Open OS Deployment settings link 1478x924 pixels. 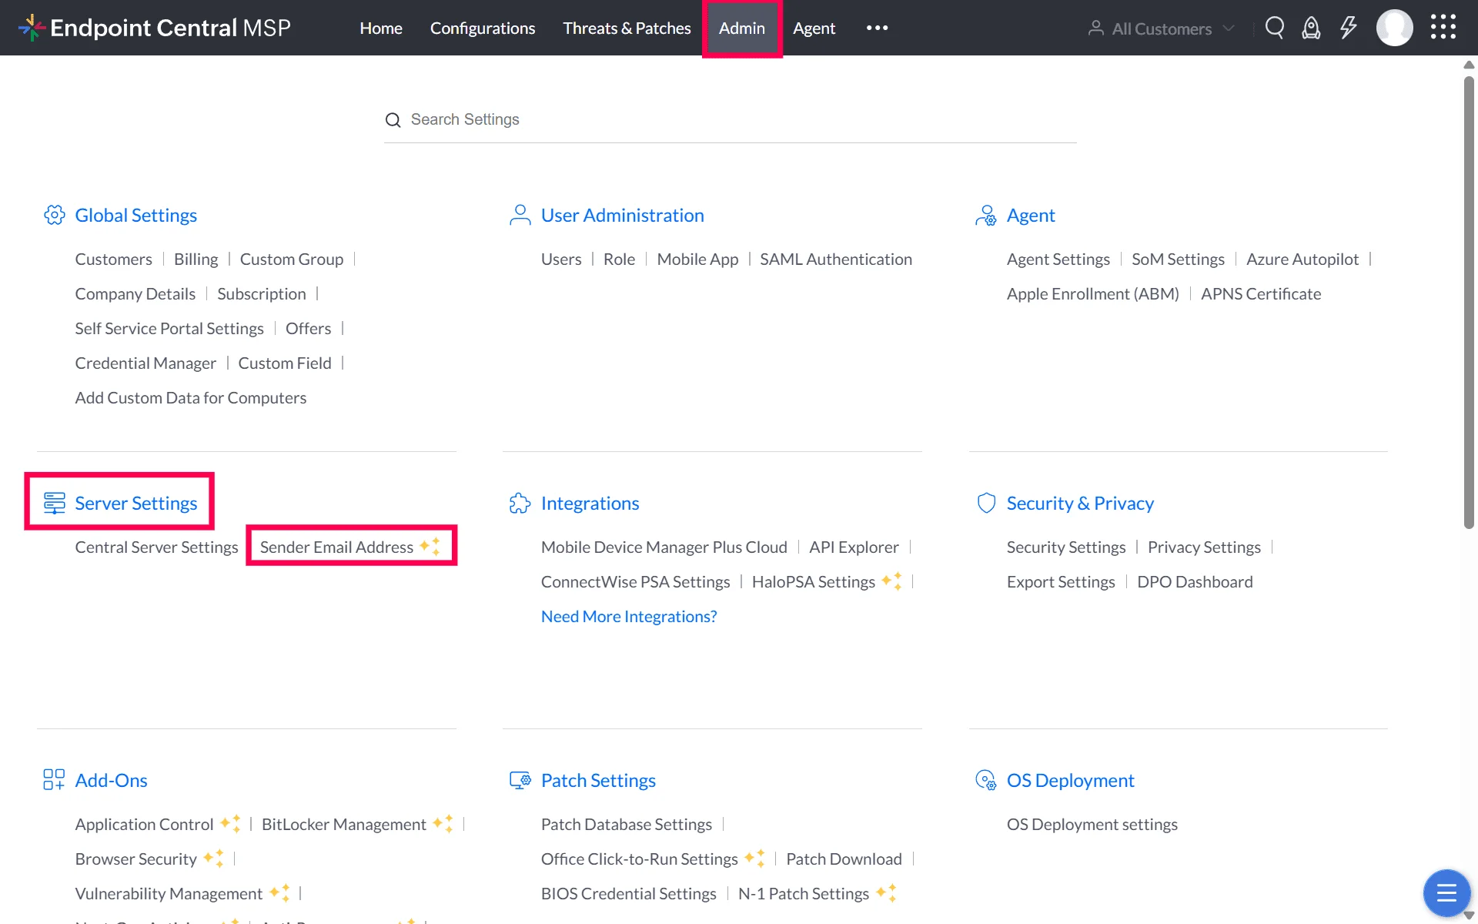(x=1092, y=824)
